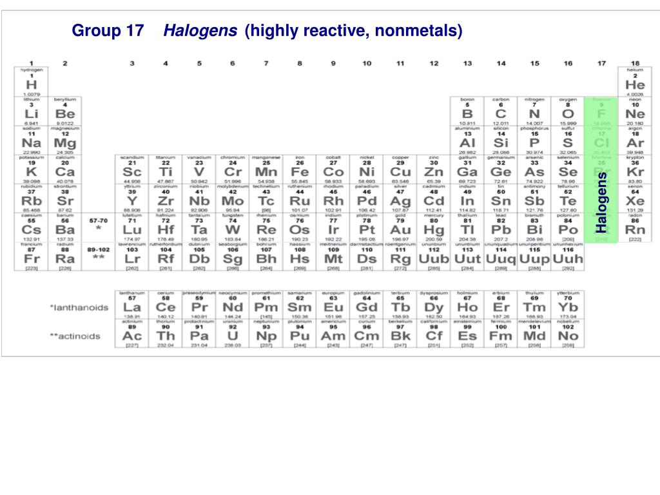Select the "**actinoids" row label
This screenshot has height=495, width=660.
point(75,336)
